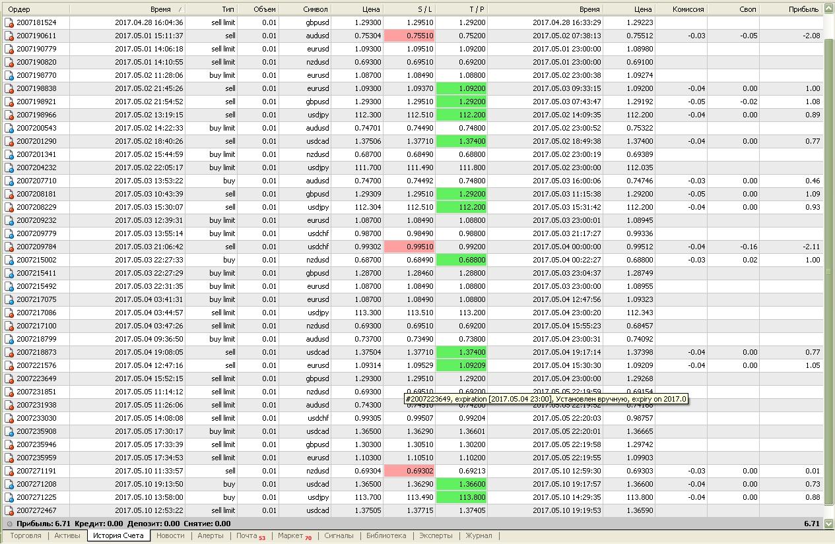Open the Активы tab
The image size is (835, 544).
tap(67, 536)
